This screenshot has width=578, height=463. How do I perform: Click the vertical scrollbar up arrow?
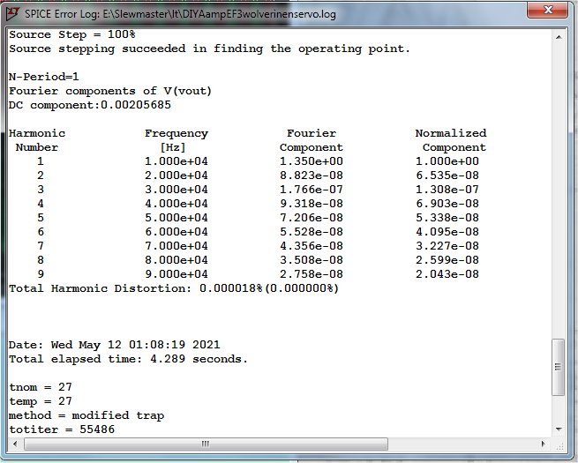click(x=559, y=37)
